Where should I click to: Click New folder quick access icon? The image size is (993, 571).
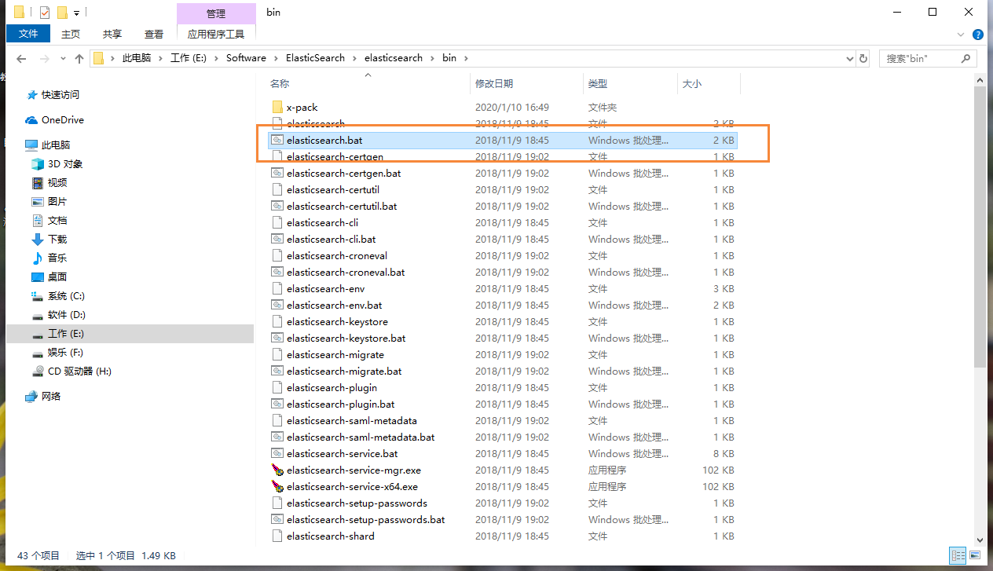click(62, 13)
